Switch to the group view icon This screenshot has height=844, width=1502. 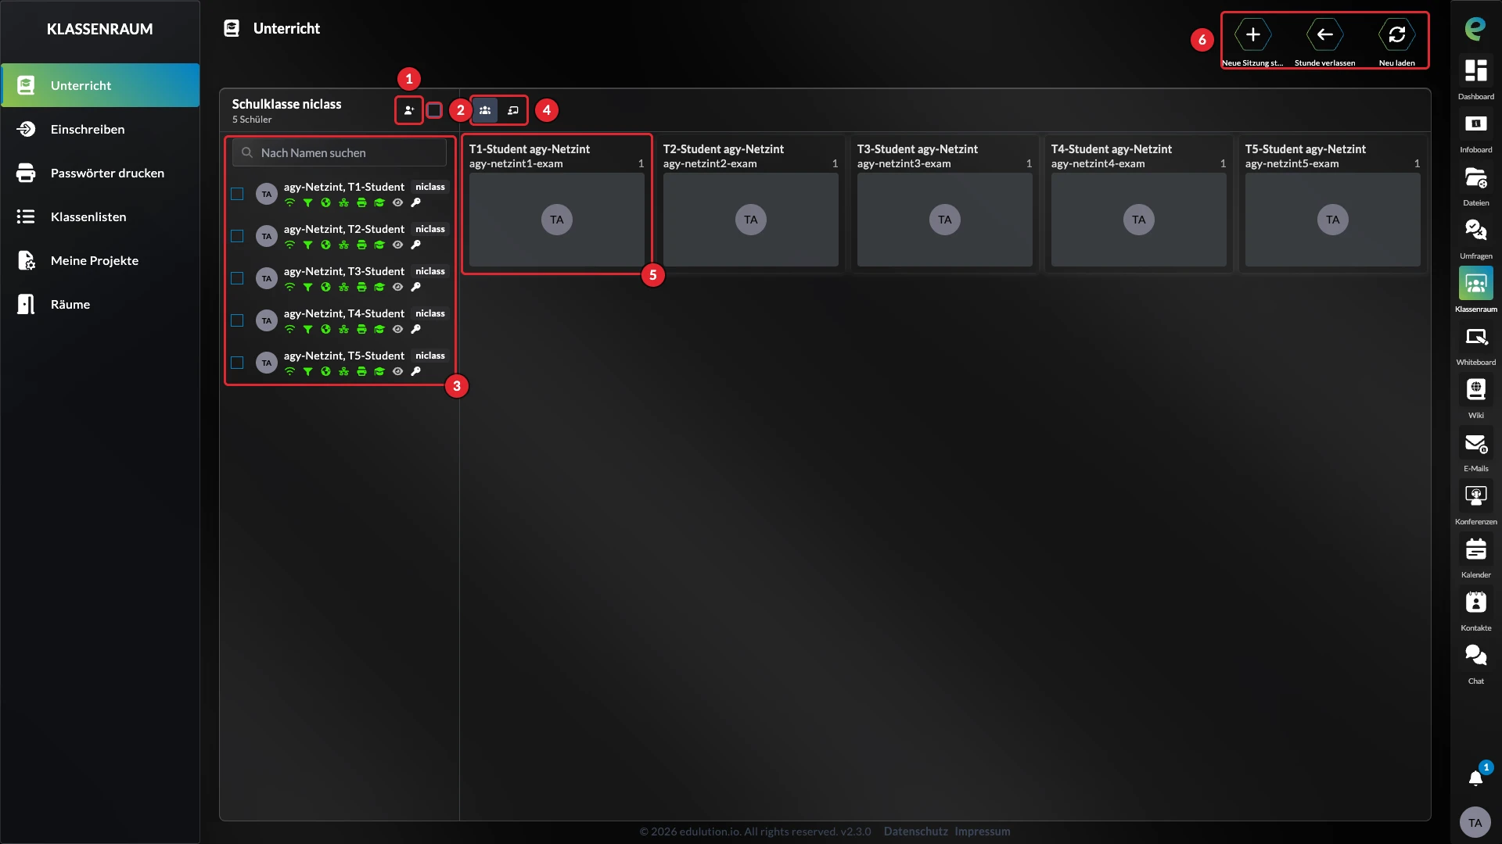pos(485,110)
